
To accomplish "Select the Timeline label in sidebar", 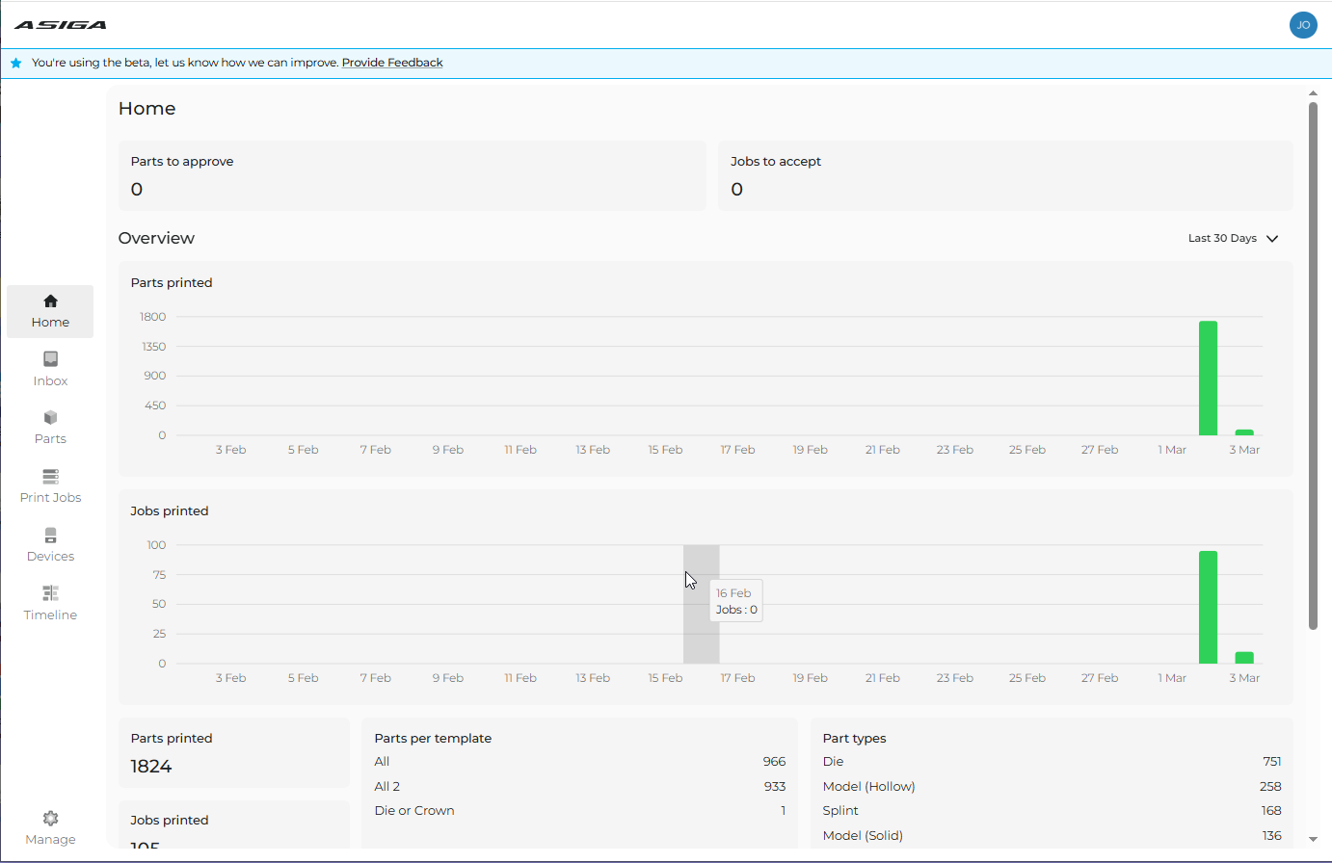I will (x=50, y=615).
